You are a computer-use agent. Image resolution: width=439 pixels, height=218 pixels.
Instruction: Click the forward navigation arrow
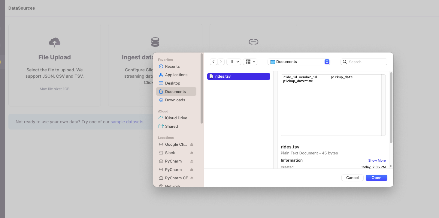(x=221, y=62)
